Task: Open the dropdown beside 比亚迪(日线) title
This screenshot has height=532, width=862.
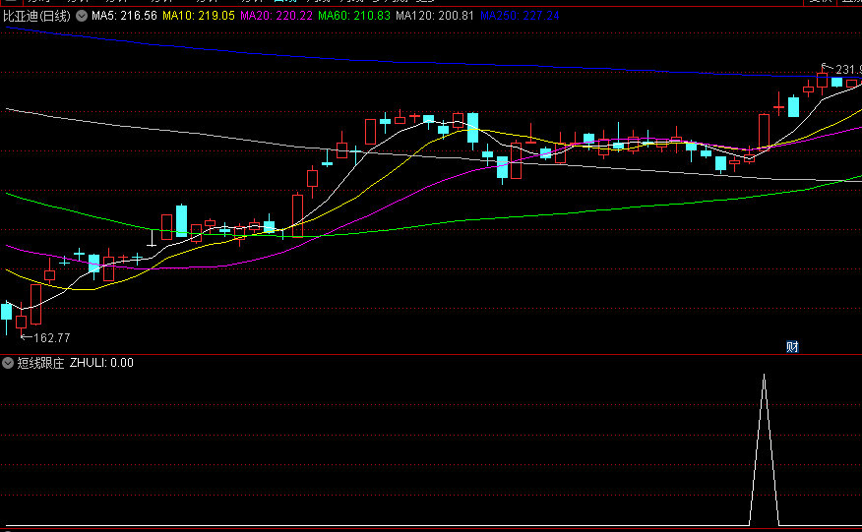Action: tap(82, 16)
